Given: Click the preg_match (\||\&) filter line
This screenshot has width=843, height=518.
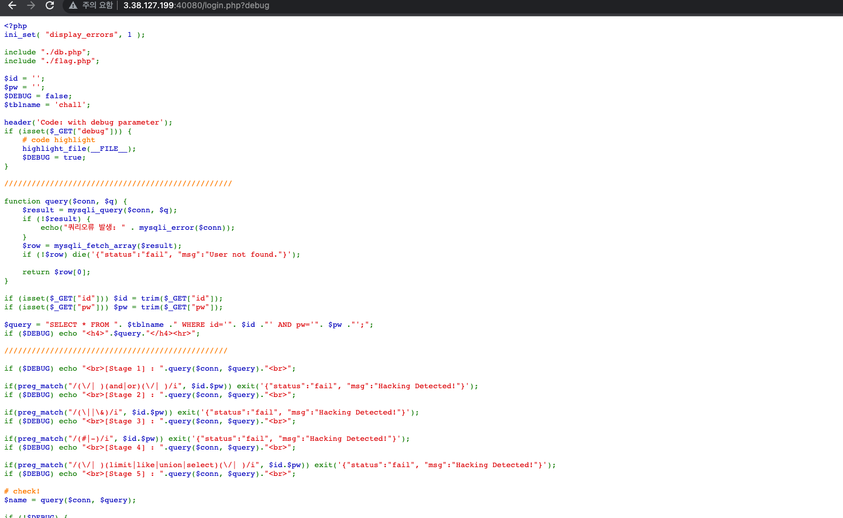Looking at the screenshot, I should [x=212, y=412].
